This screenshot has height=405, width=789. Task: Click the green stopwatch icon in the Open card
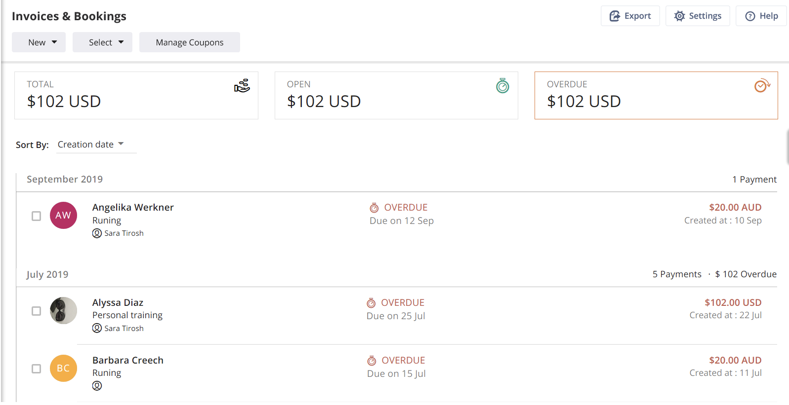pos(502,86)
